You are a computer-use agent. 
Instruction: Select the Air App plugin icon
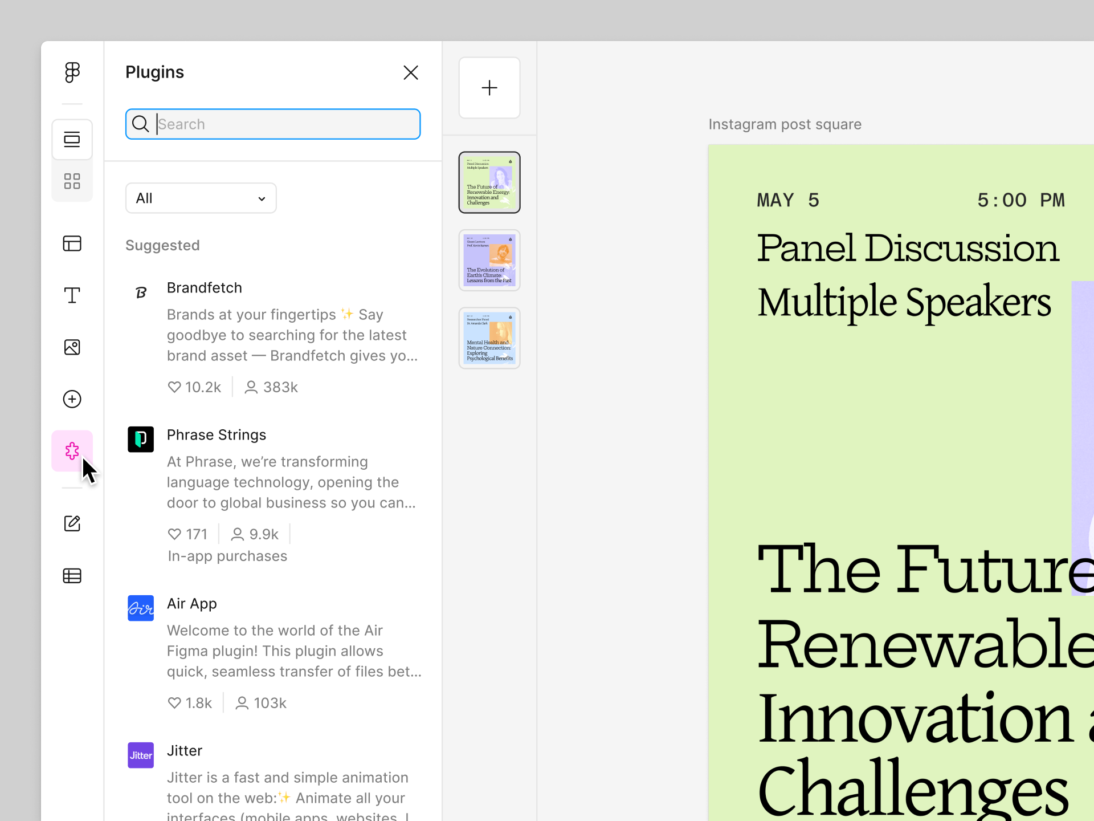tap(141, 608)
